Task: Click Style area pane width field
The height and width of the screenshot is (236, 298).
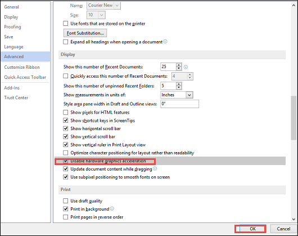Action: click(179, 104)
